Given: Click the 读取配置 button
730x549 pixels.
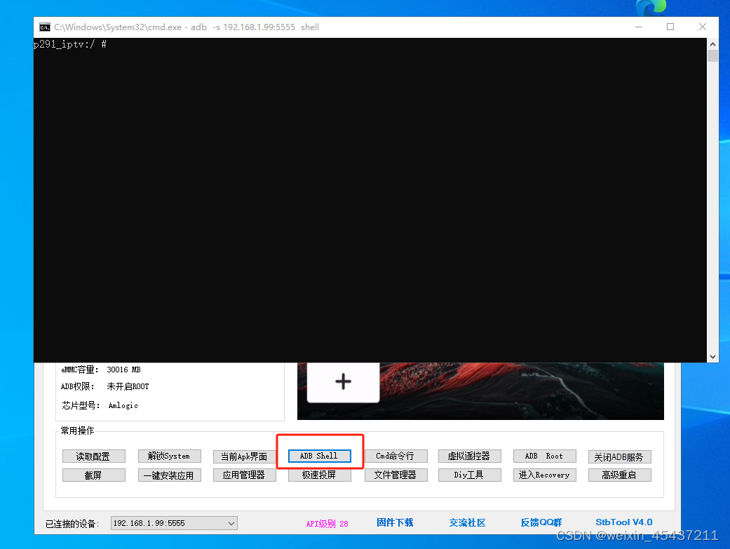Looking at the screenshot, I should pyautogui.click(x=93, y=456).
